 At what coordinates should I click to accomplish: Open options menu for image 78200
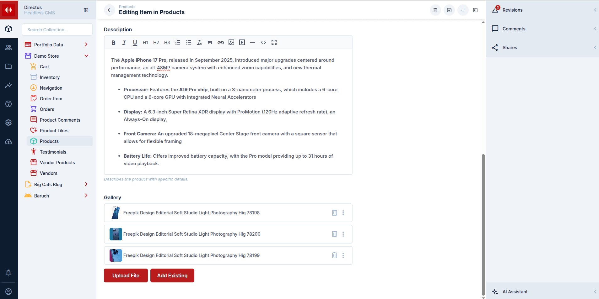click(x=343, y=234)
